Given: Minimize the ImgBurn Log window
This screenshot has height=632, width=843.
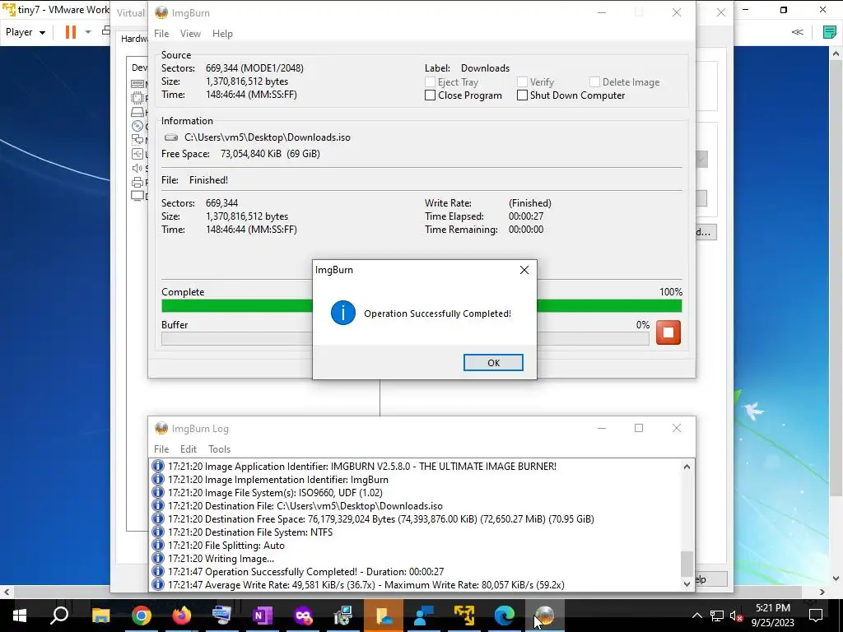Looking at the screenshot, I should pyautogui.click(x=602, y=428).
